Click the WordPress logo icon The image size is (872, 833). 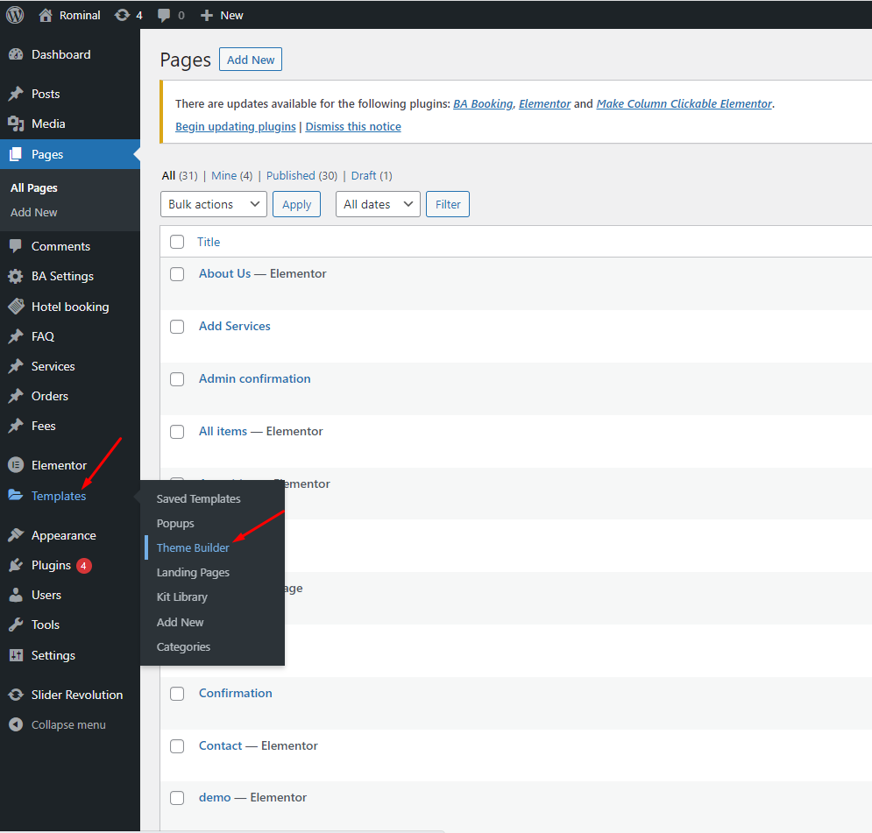(x=15, y=15)
